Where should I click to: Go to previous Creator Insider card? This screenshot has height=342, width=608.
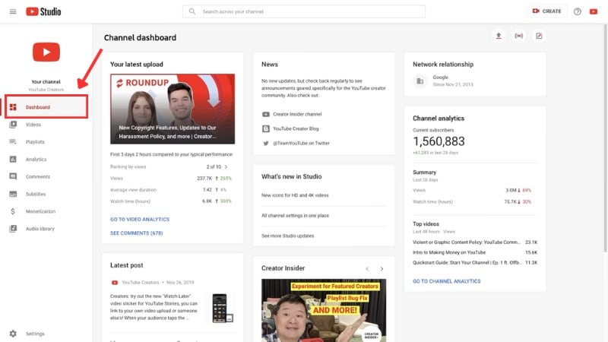click(367, 269)
